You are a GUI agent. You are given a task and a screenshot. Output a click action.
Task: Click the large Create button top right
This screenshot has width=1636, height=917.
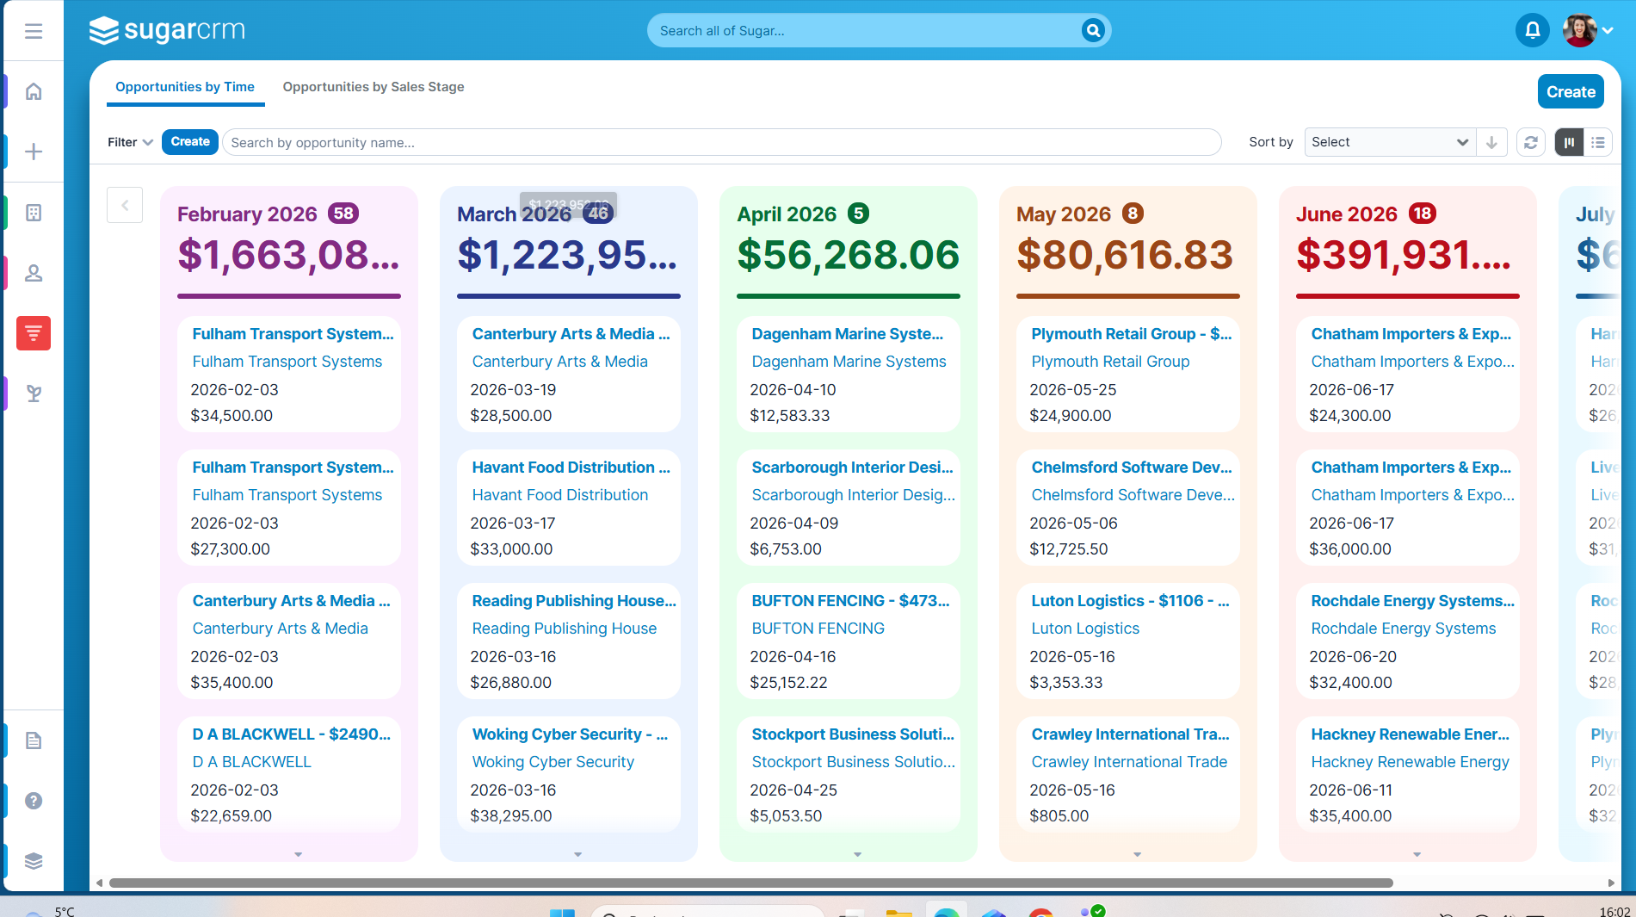click(1570, 92)
